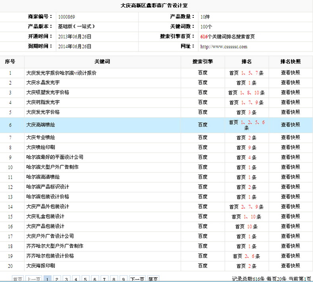Select keyword 大庆水晶发光字
The width and height of the screenshot is (313, 282).
click(x=43, y=82)
